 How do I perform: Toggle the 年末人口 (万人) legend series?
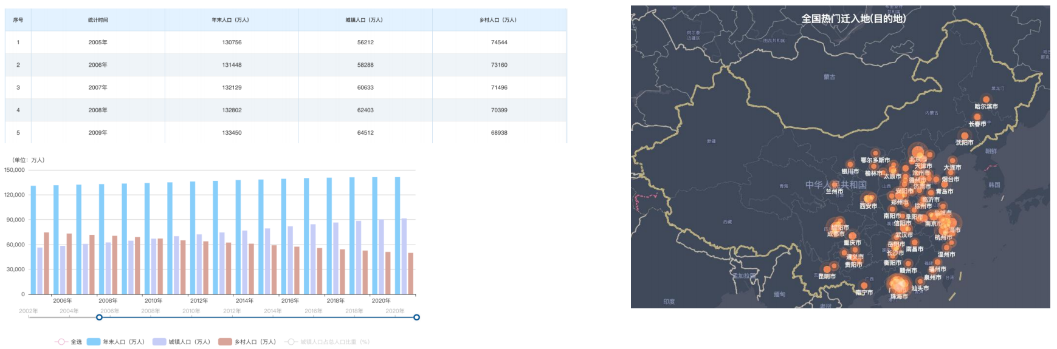[115, 342]
